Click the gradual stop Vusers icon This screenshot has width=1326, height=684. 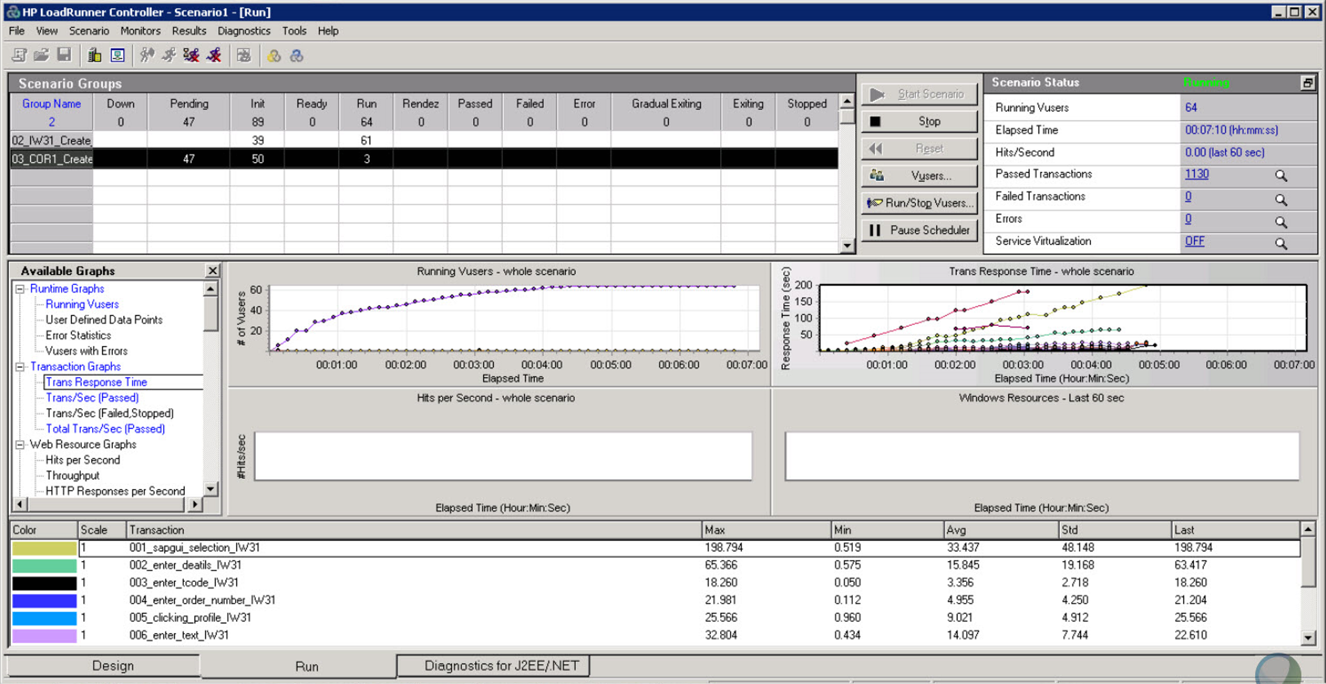pyautogui.click(x=191, y=55)
